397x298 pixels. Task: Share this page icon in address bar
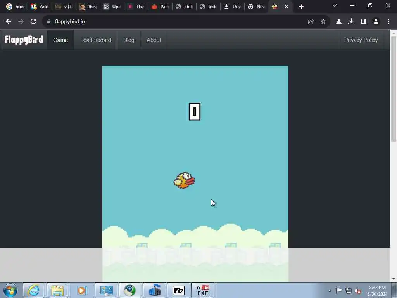311,22
